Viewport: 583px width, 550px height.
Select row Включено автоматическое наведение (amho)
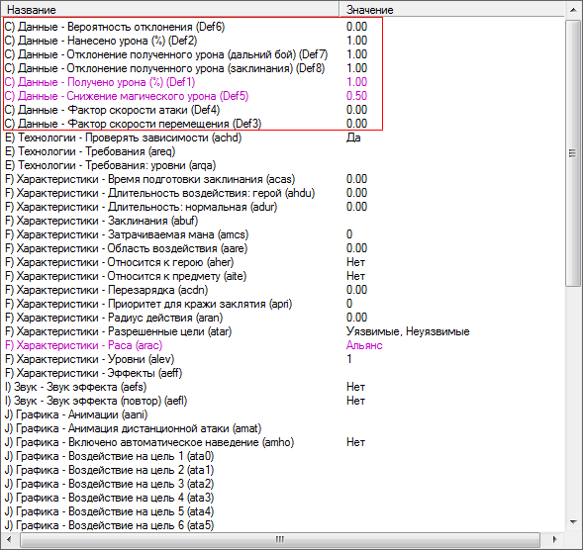pyautogui.click(x=282, y=442)
